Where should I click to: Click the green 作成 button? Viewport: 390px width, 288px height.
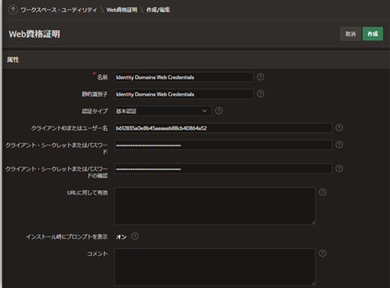click(x=373, y=34)
